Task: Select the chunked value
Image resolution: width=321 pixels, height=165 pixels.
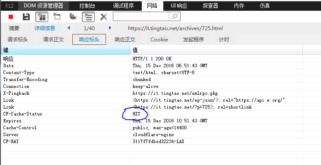Action: (x=142, y=79)
